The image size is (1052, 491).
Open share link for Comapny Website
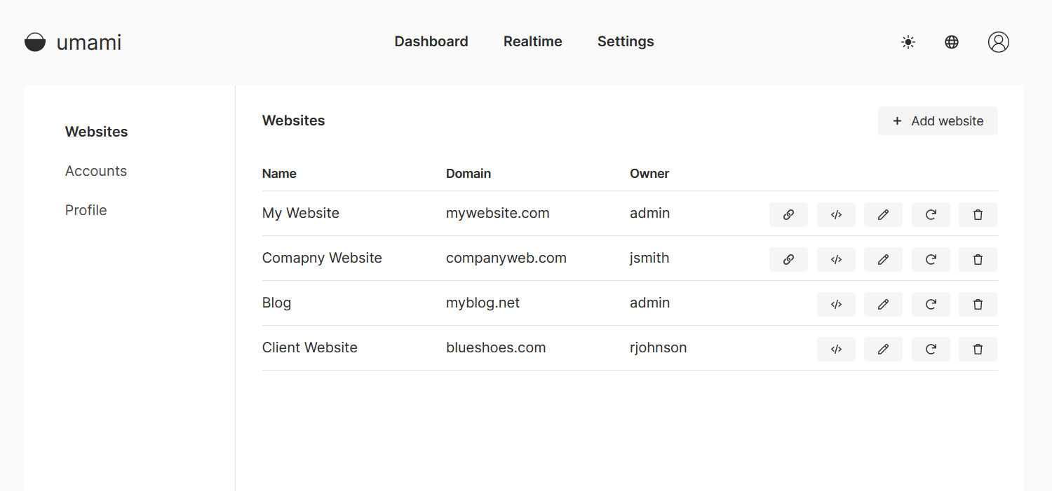point(788,260)
